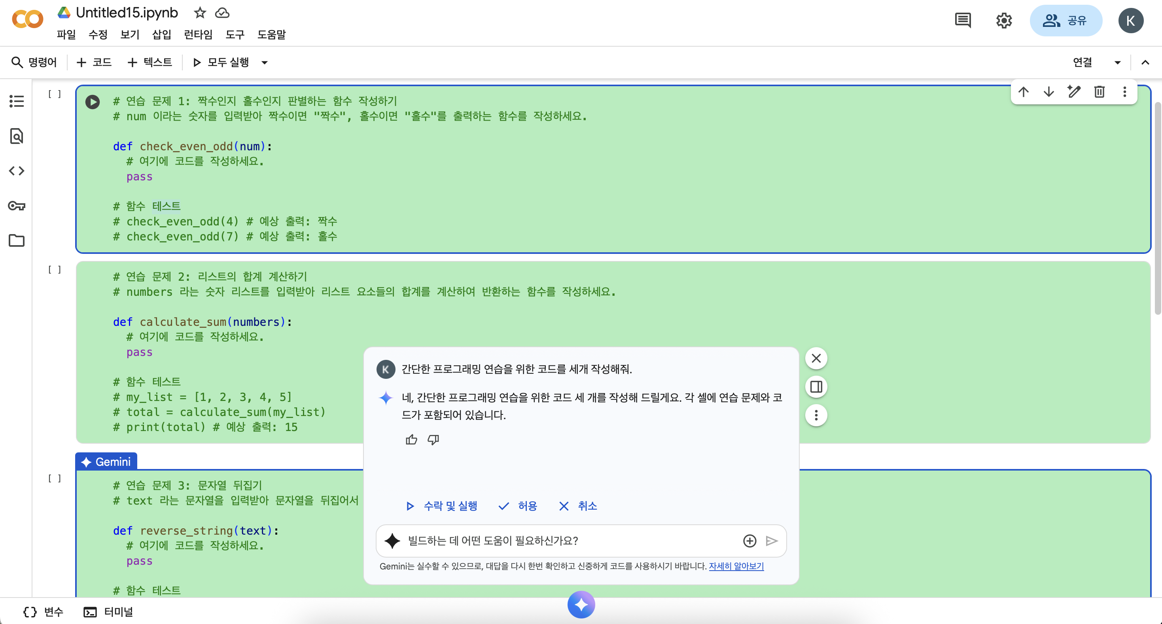
Task: Collapse the header with chevron up
Action: (1145, 62)
